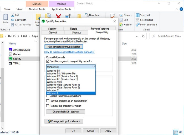
Task: Open the Shortcut Tools ribbon tab
Action: click(37, 9)
